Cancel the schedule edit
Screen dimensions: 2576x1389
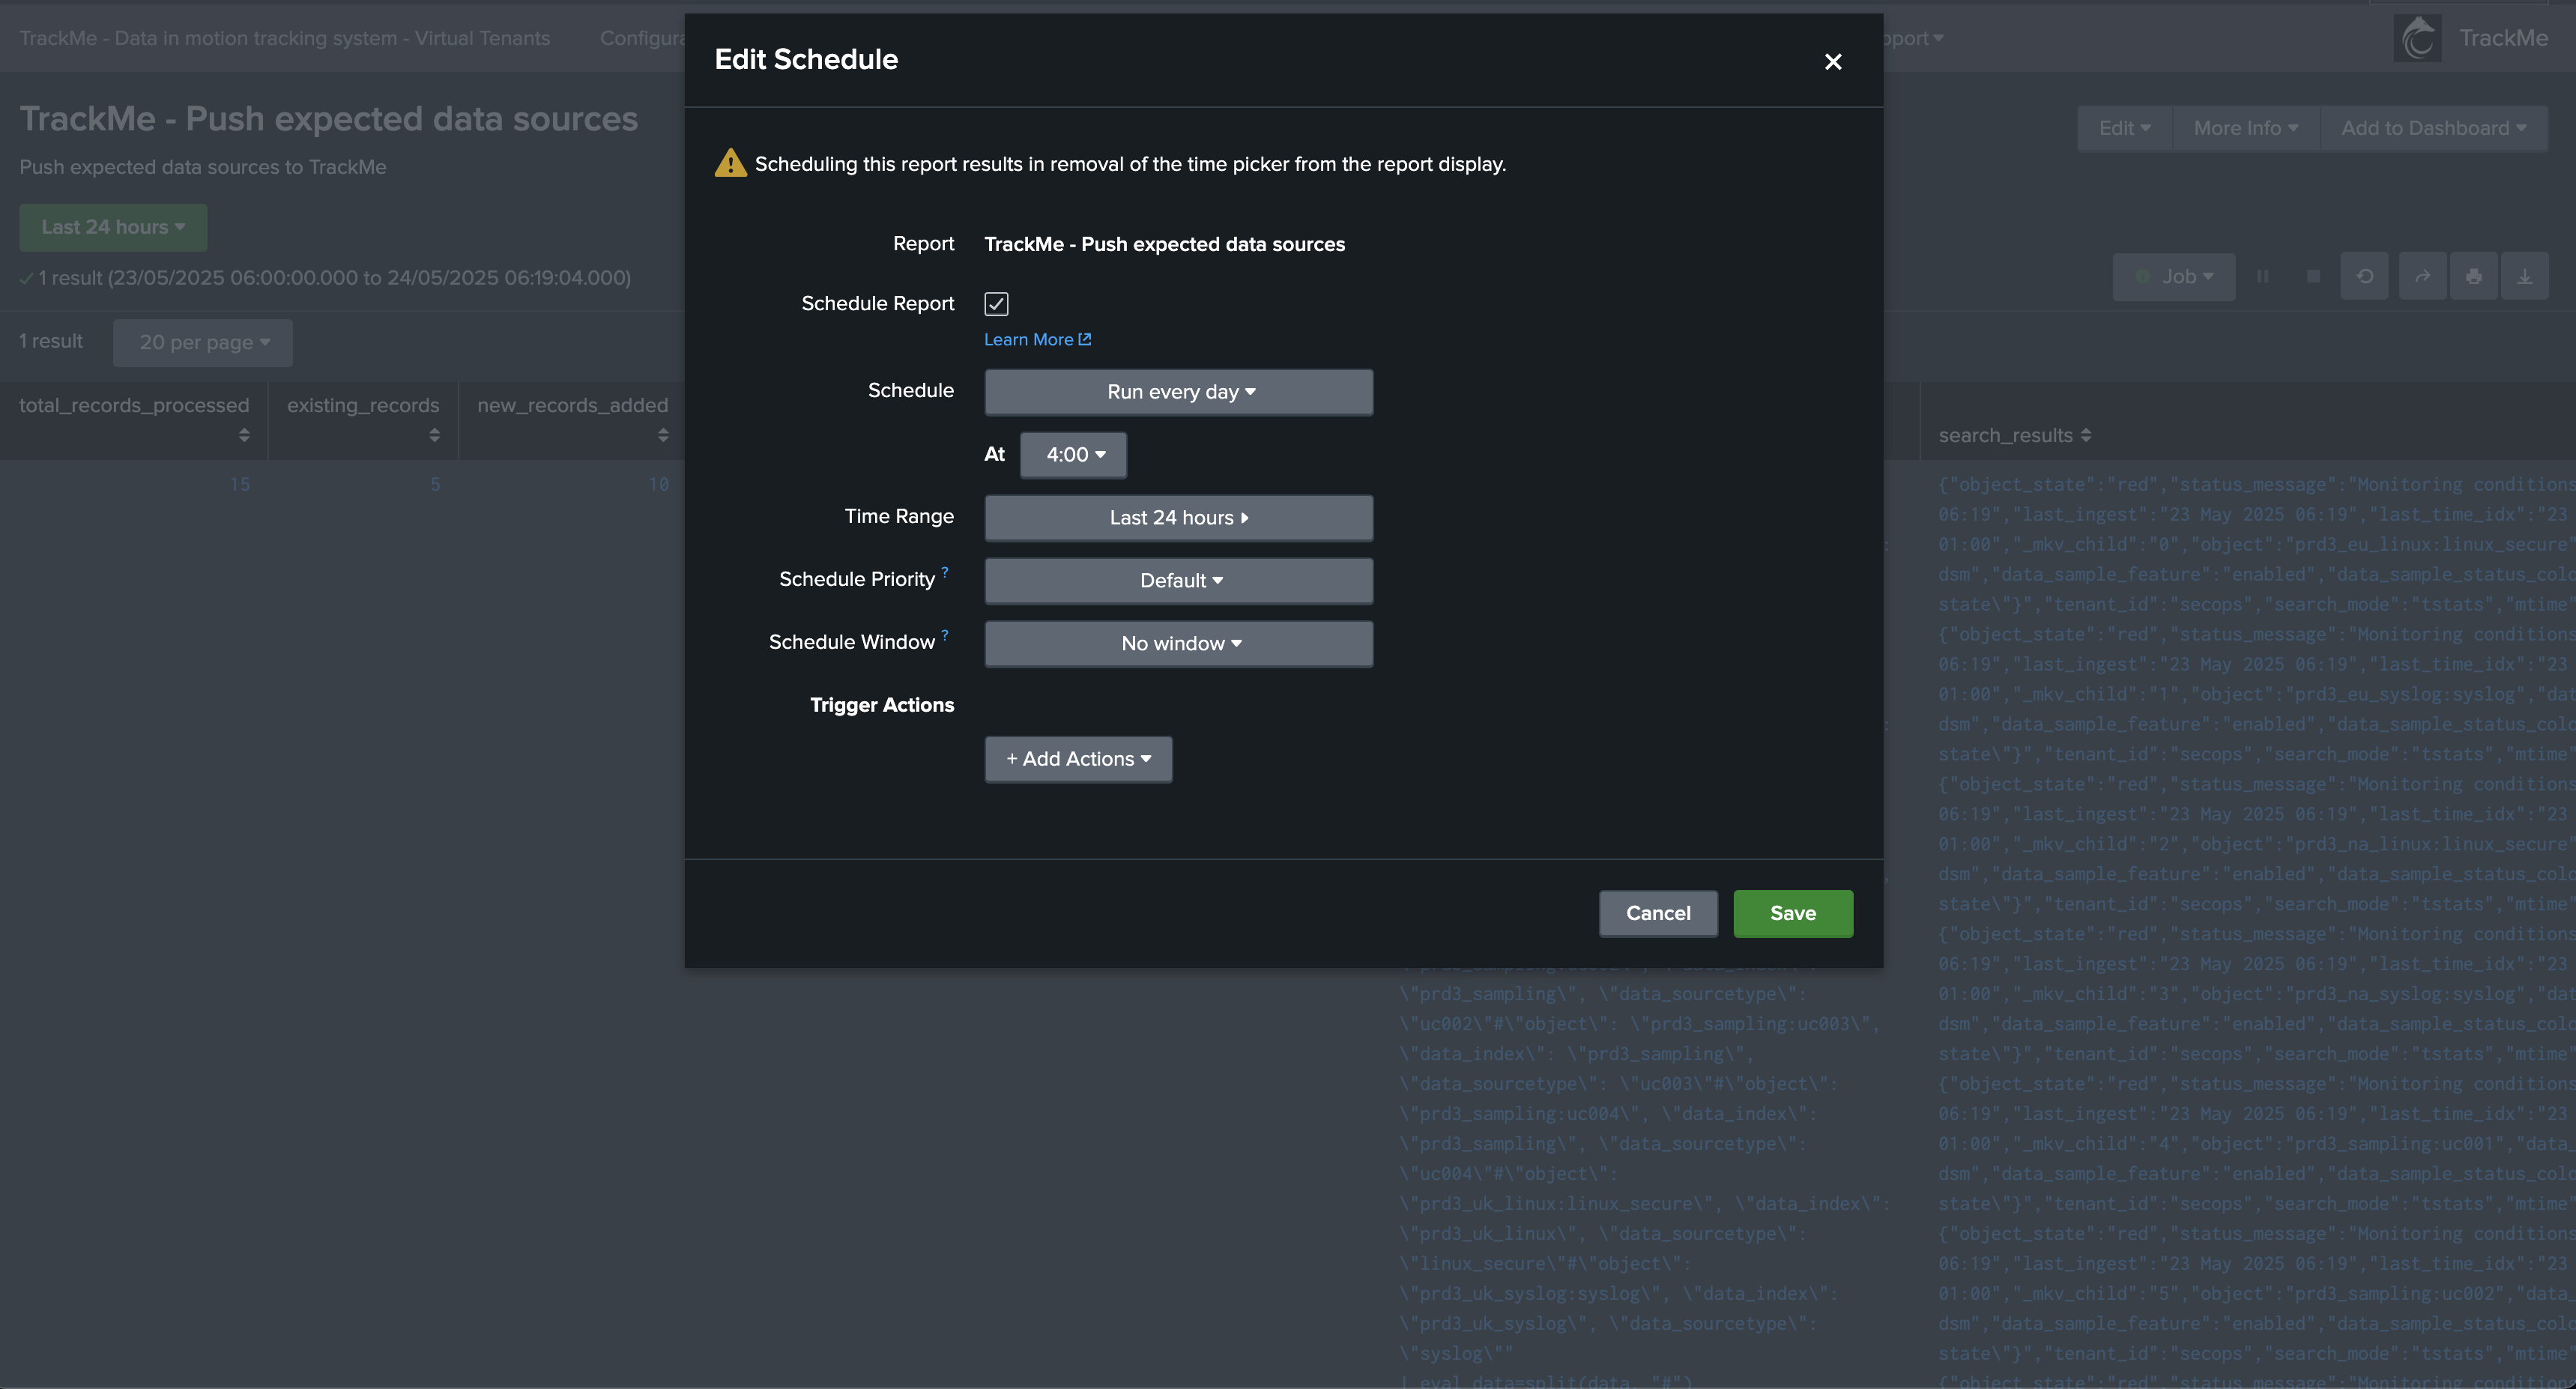[x=1657, y=913]
